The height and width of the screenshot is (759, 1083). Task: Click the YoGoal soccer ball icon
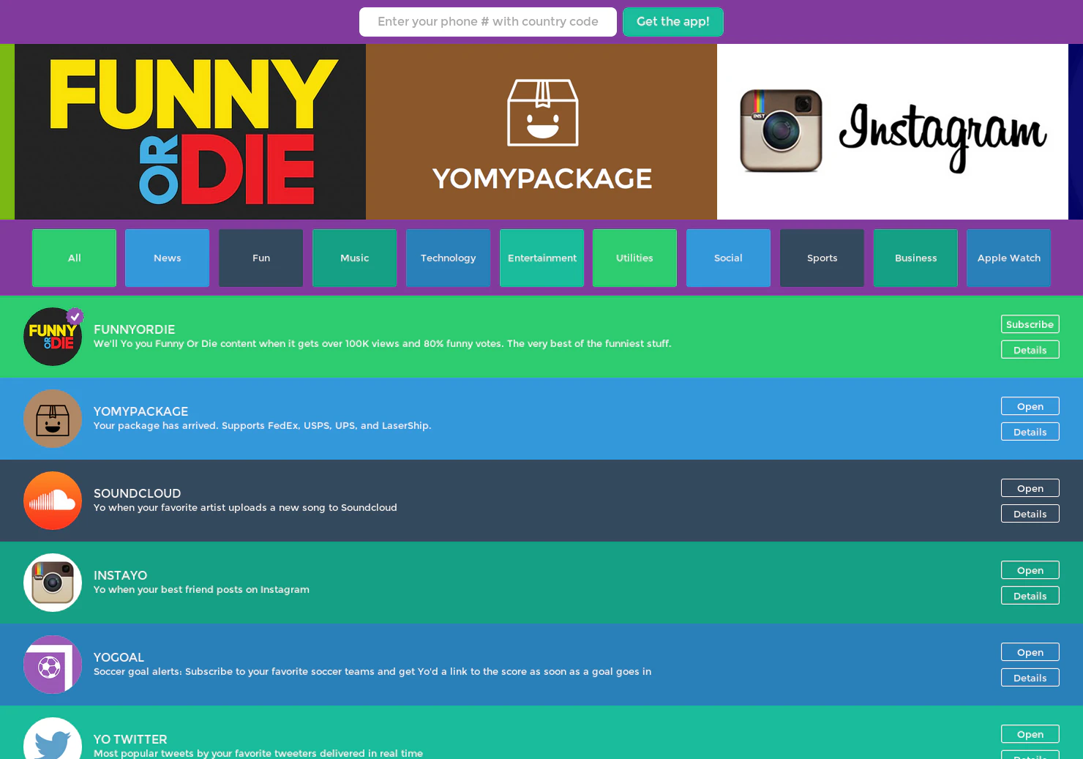click(53, 665)
